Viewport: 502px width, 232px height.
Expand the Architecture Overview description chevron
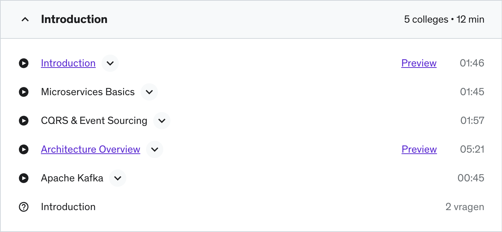155,149
